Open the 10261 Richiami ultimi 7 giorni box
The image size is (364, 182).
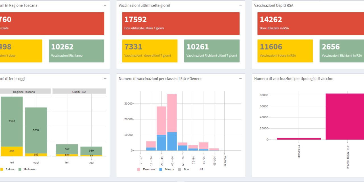point(212,51)
